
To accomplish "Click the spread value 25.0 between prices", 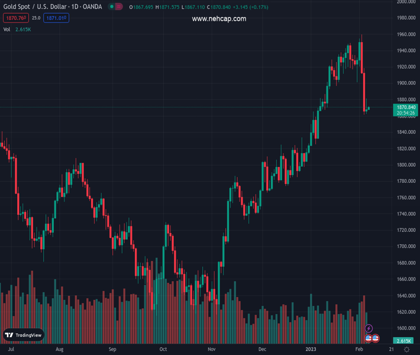I will (36, 18).
